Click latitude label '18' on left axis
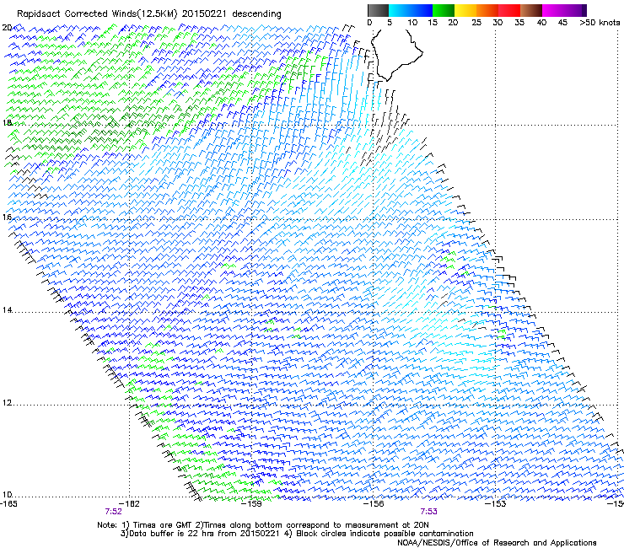624x548 pixels. [7, 122]
